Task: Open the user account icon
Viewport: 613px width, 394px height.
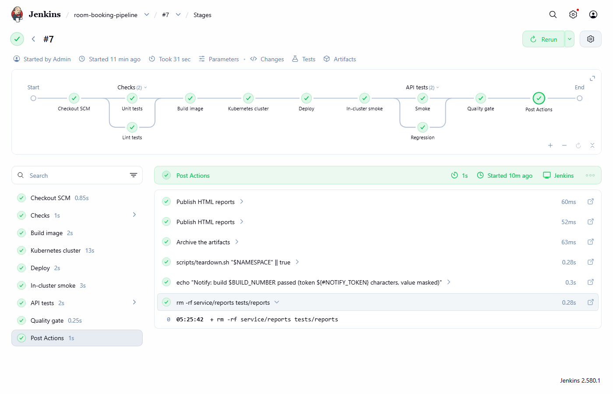Action: pyautogui.click(x=593, y=14)
